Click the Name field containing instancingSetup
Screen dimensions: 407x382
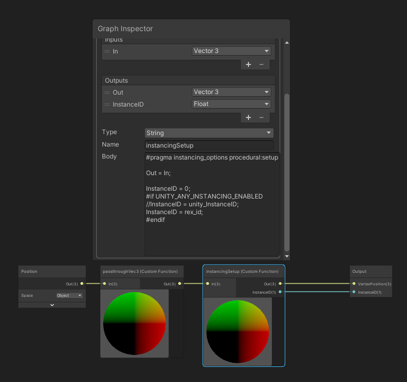[x=209, y=146]
